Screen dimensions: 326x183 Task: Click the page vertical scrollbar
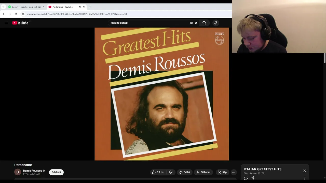click(324, 58)
